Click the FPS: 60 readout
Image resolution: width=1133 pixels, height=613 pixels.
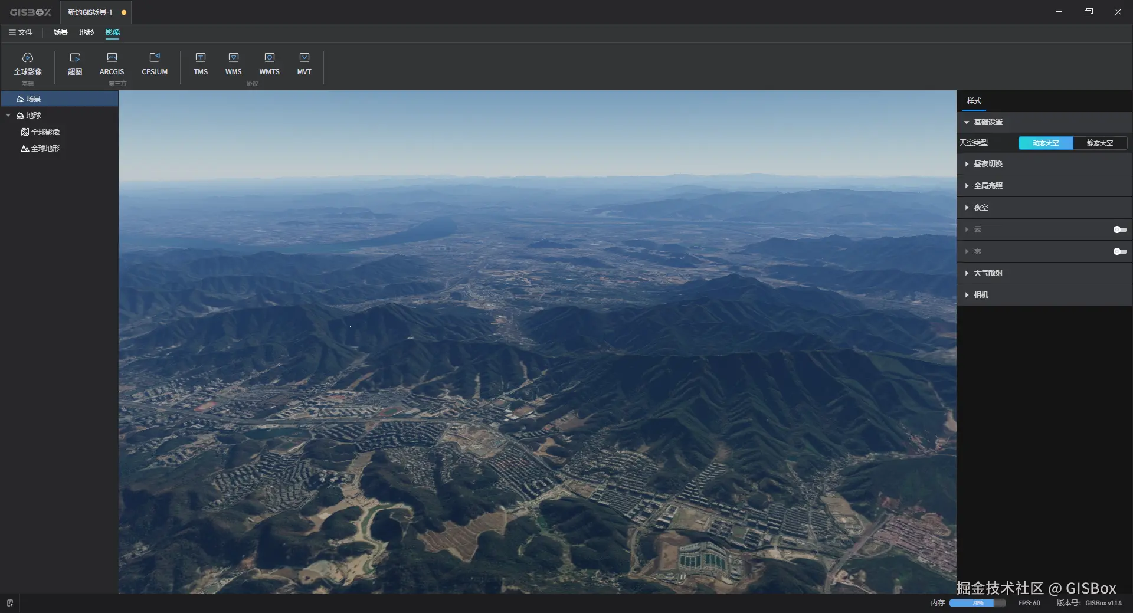[x=1029, y=603]
